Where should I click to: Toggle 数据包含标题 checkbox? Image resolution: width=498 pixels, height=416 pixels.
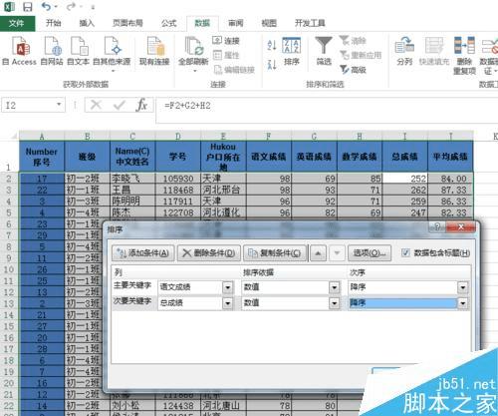click(405, 252)
